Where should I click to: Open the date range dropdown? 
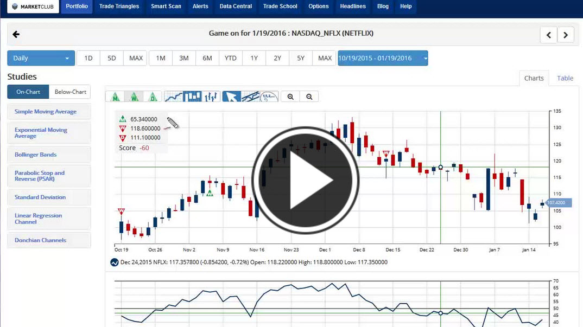click(x=382, y=58)
